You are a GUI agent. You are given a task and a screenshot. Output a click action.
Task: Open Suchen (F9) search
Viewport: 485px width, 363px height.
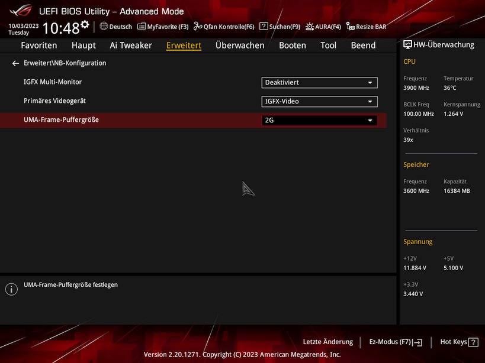tap(279, 26)
